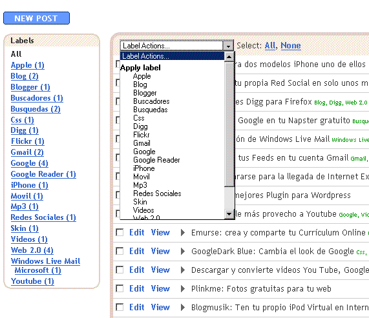Show Movil (1) labeled posts
The width and height of the screenshot is (369, 318).
tap(27, 196)
